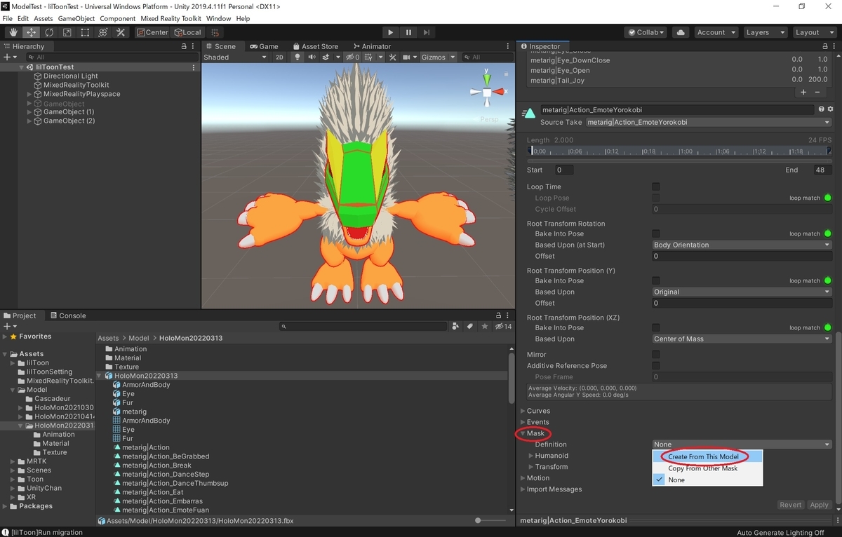Click the Revert button
This screenshot has height=537, width=842.
click(790, 505)
